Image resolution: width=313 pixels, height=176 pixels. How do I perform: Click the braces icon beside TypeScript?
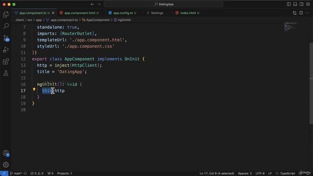tap(277, 174)
